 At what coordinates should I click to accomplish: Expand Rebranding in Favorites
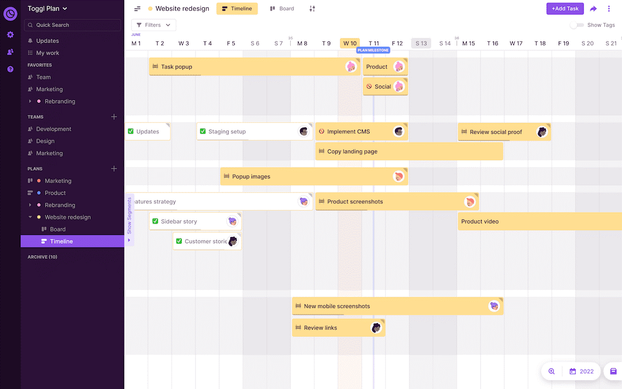pyautogui.click(x=30, y=102)
